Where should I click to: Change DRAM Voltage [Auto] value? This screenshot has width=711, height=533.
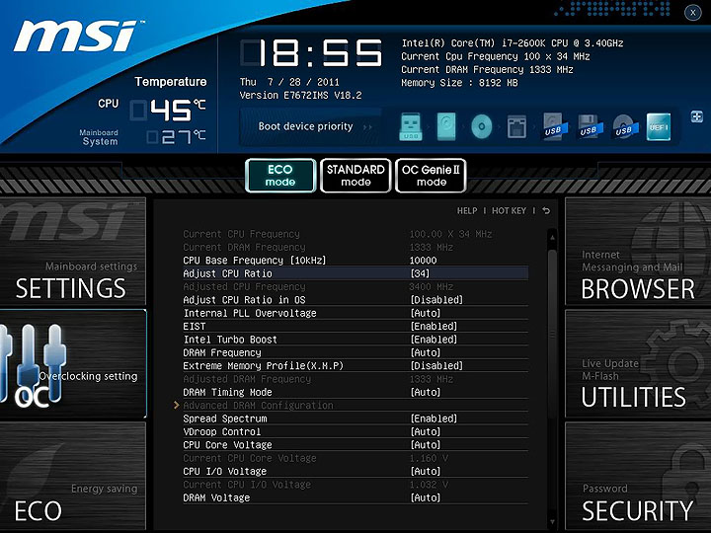click(x=426, y=497)
